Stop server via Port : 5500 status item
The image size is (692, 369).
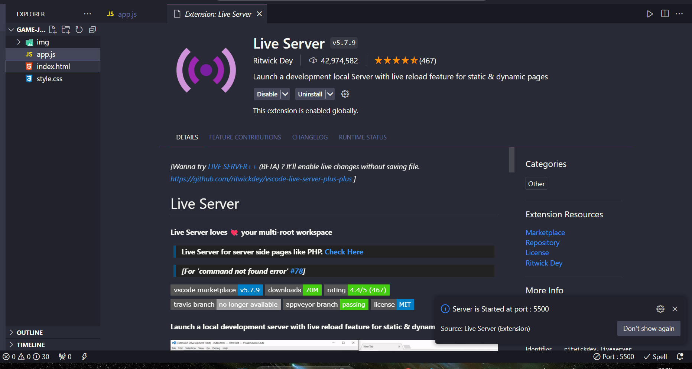[x=614, y=356]
